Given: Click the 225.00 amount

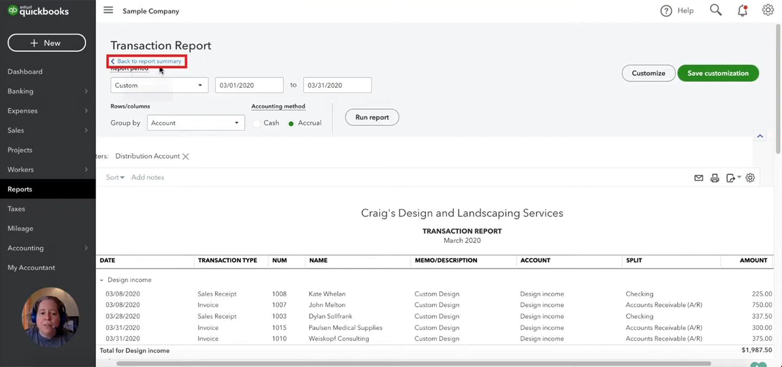Looking at the screenshot, I should point(762,294).
